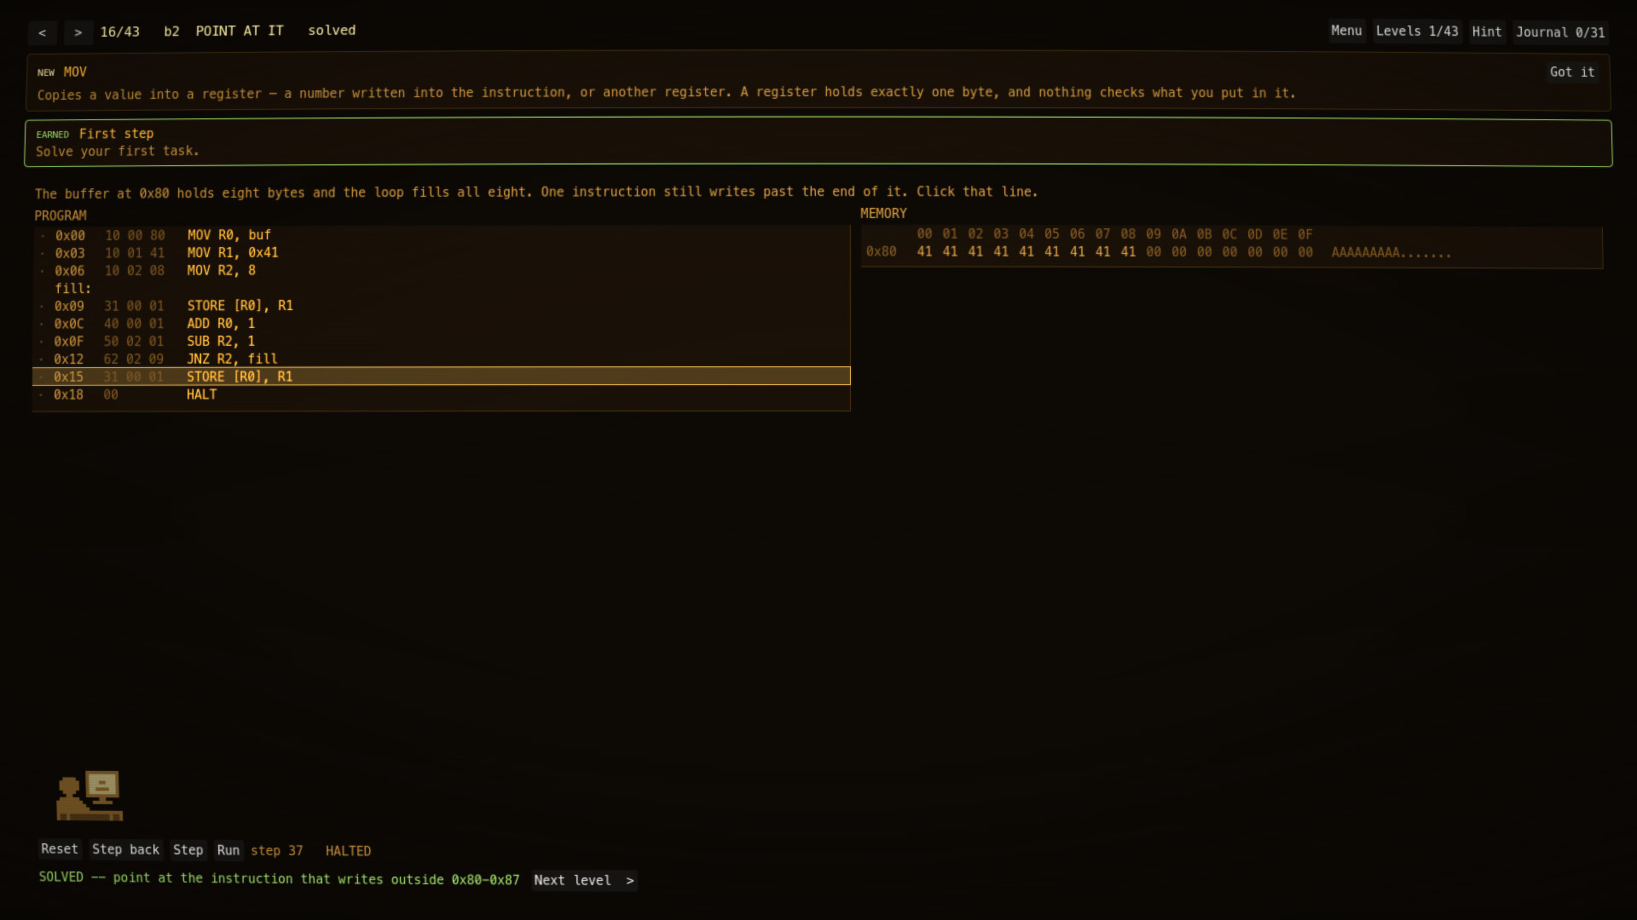Click the earned First step achievement banner

(x=818, y=142)
